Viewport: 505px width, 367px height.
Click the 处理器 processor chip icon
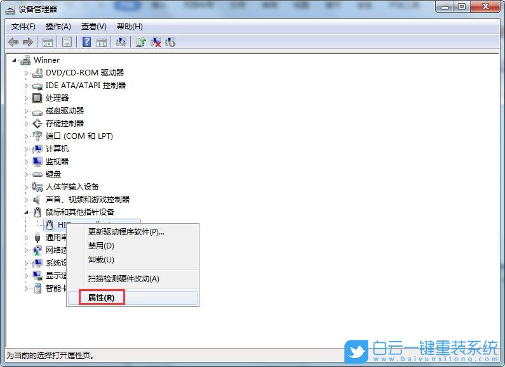pyautogui.click(x=37, y=98)
